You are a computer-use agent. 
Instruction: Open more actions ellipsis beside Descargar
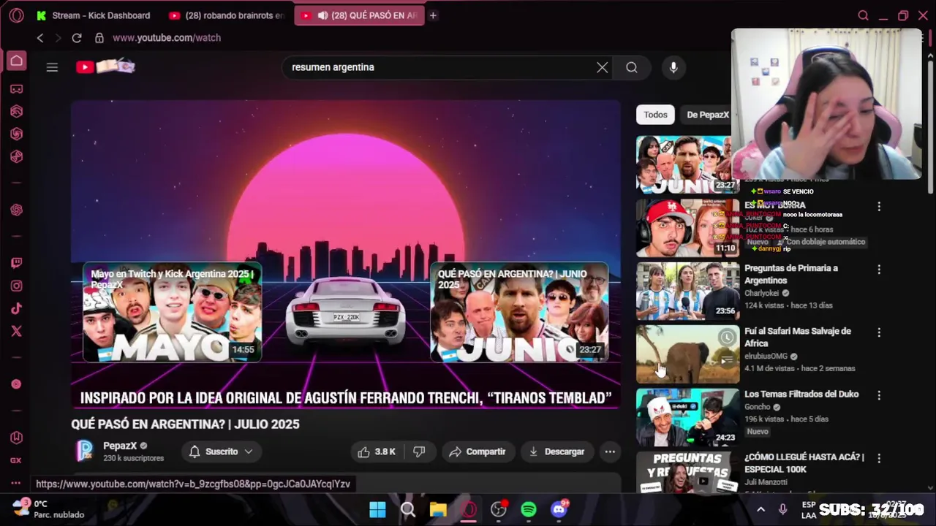[x=610, y=451]
